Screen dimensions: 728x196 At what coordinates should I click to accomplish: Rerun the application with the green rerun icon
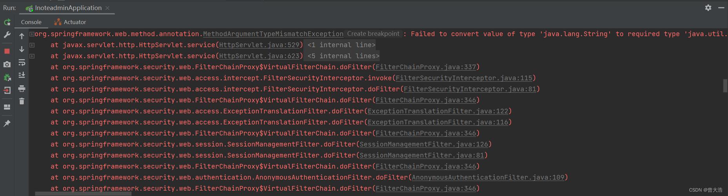click(x=7, y=22)
